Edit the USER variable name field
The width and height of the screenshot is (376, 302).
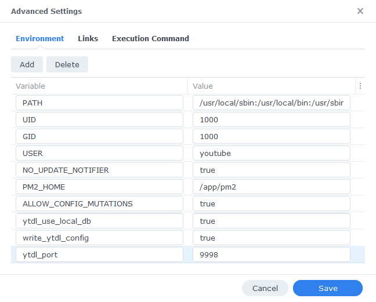pos(100,153)
